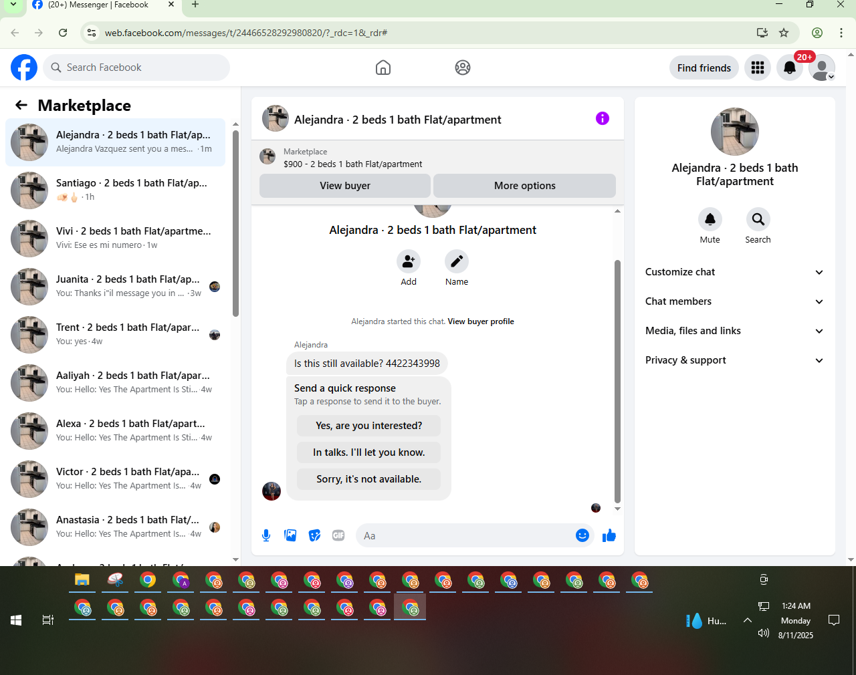Open Santiago conversation
Image resolution: width=856 pixels, height=675 pixels.
[115, 190]
